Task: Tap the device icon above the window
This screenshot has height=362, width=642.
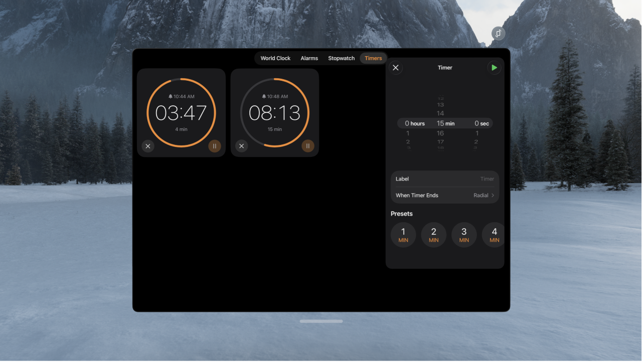Action: (x=498, y=33)
